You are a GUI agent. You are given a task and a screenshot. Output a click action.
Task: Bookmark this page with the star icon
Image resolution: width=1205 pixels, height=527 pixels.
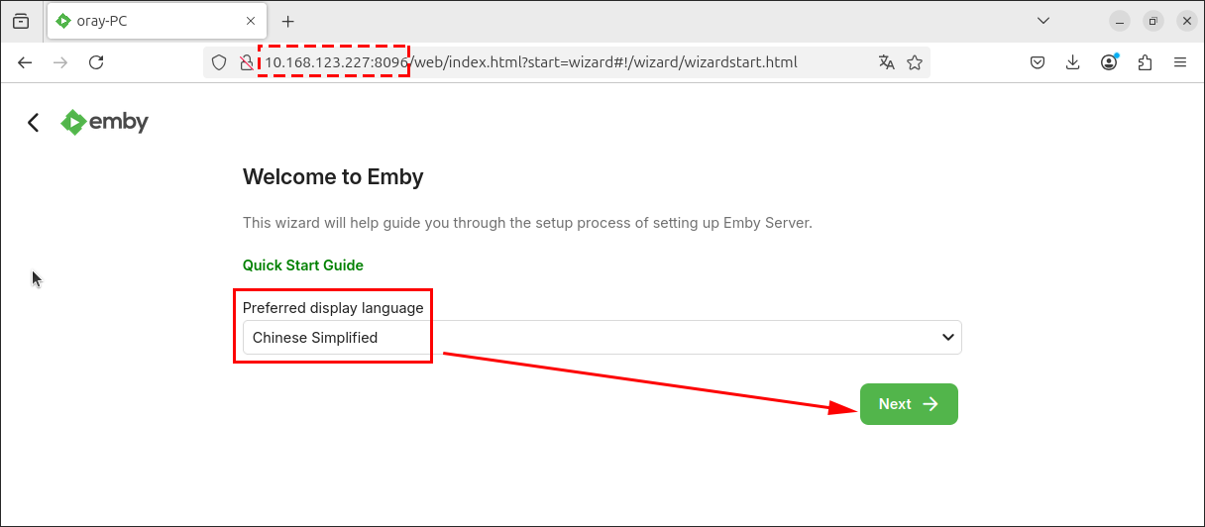click(x=915, y=62)
